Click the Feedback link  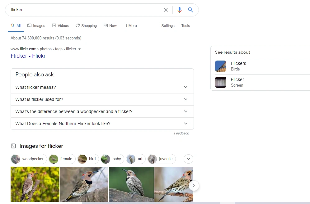181,133
